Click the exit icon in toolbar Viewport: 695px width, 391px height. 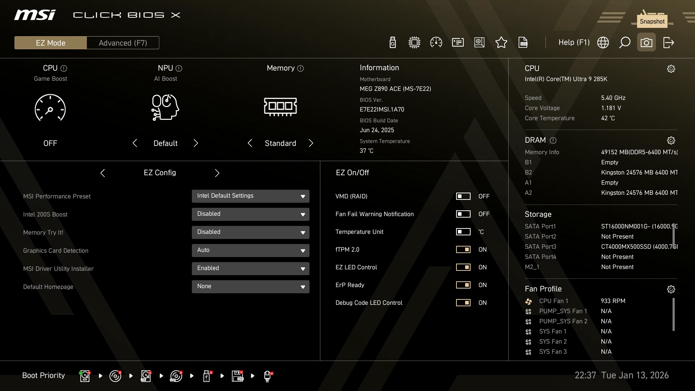[668, 43]
